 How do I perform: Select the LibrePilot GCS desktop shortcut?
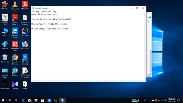click(x=5, y=19)
